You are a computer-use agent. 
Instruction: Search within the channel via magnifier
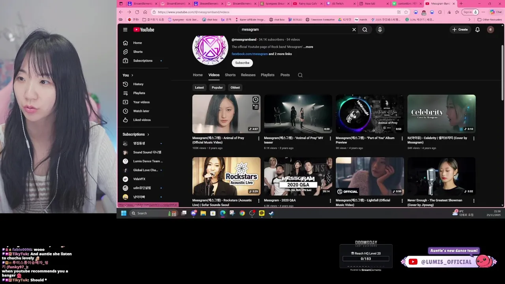tap(300, 75)
